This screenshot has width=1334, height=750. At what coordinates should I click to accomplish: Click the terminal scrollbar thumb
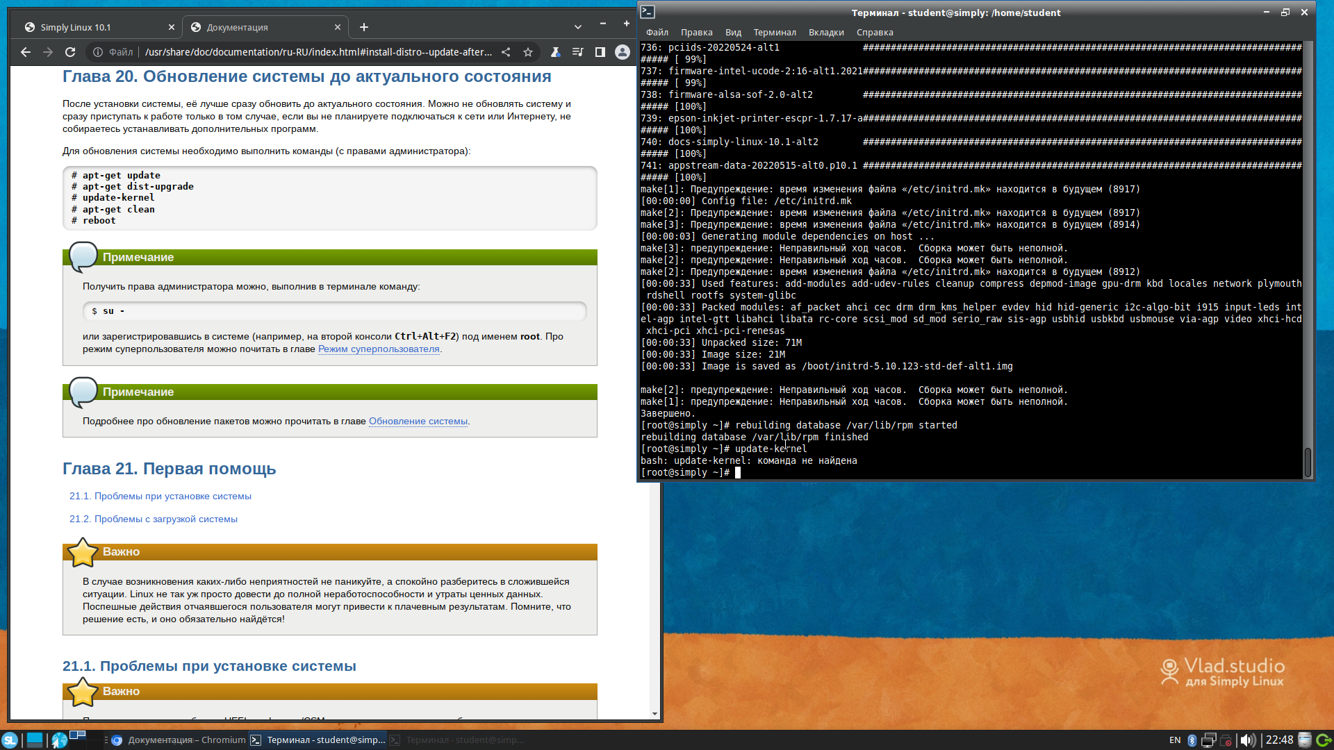(x=1308, y=462)
